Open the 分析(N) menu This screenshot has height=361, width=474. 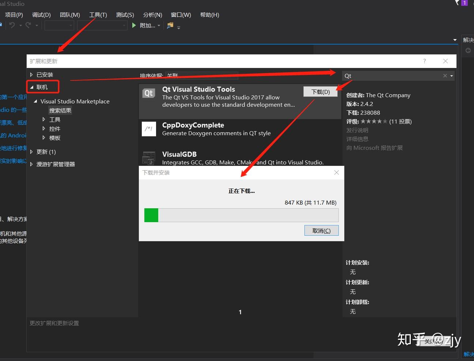tap(152, 15)
